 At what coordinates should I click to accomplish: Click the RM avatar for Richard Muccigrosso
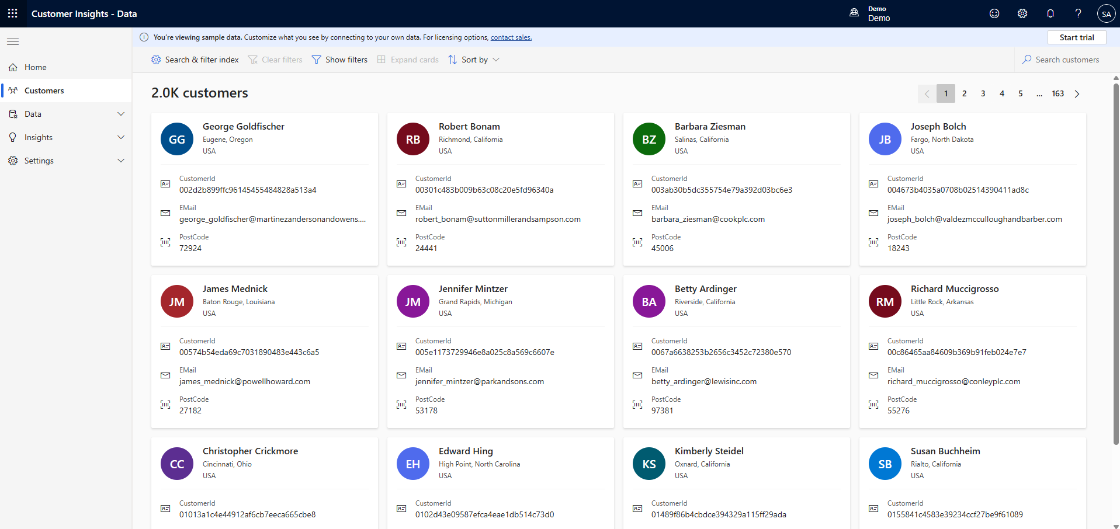point(885,301)
